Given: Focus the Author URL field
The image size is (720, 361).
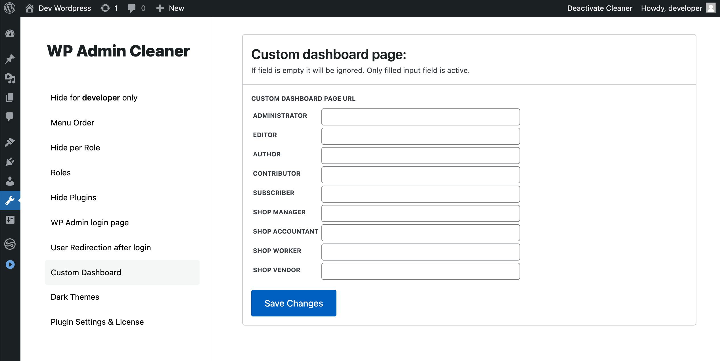Looking at the screenshot, I should 420,156.
